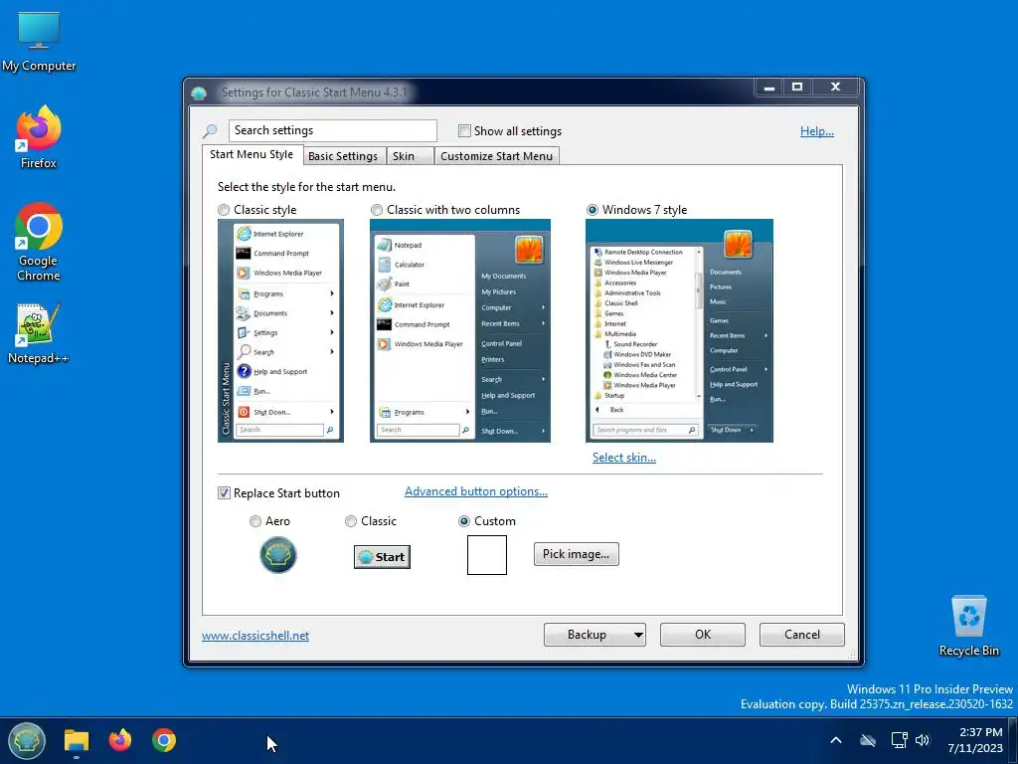
Task: Click the Backup button
Action: pyautogui.click(x=587, y=635)
